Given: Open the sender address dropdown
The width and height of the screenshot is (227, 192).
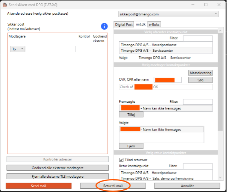Looking at the screenshot, I should (x=168, y=14).
